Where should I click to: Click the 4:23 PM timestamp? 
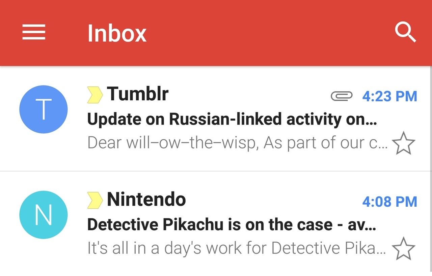pyautogui.click(x=390, y=96)
